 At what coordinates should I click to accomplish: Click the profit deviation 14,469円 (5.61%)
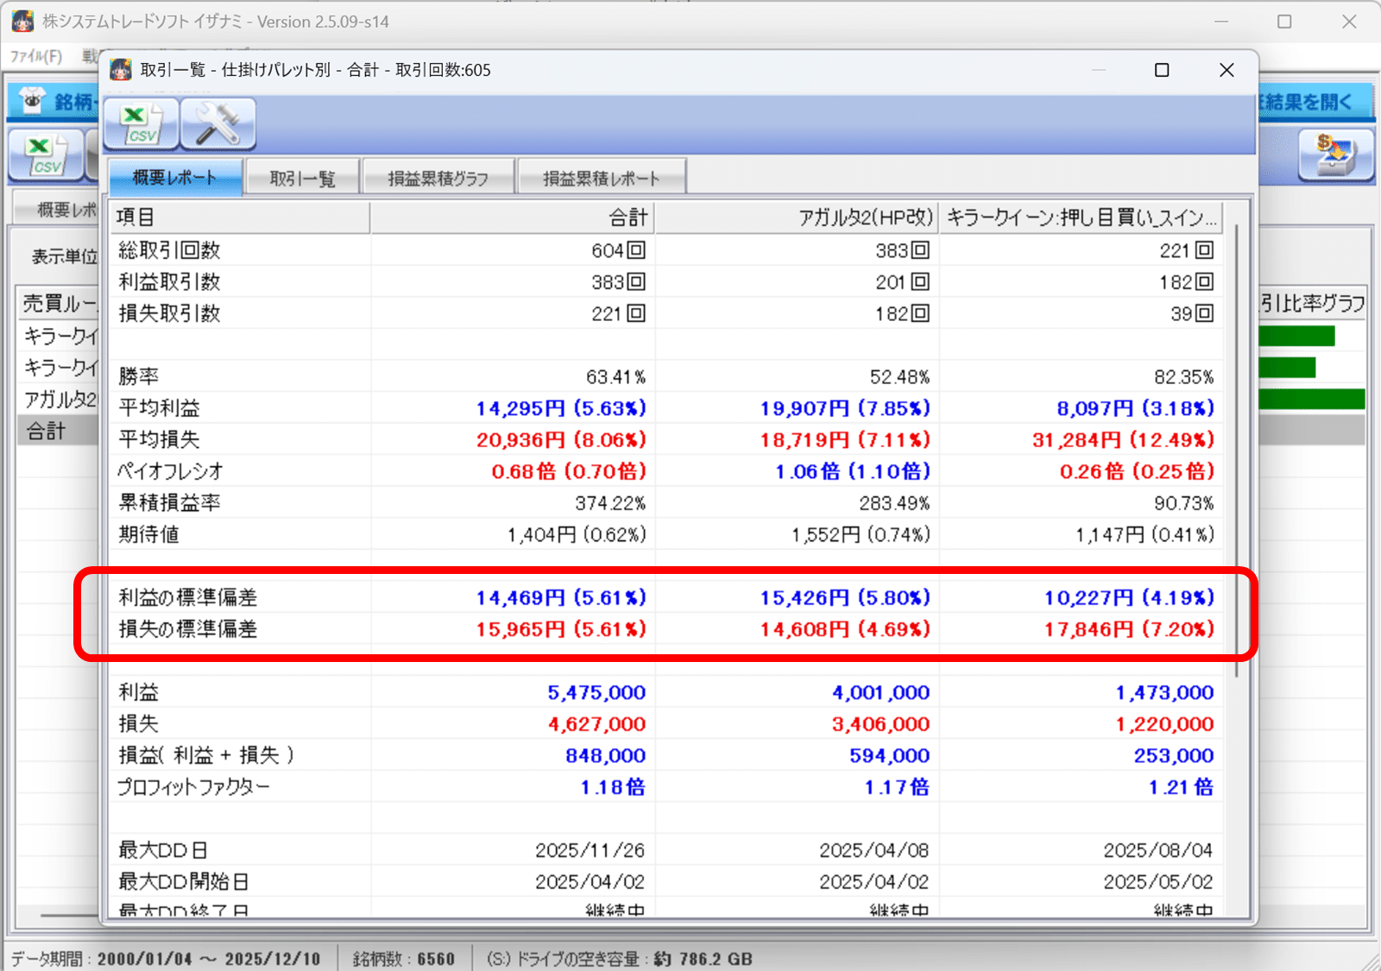(561, 597)
